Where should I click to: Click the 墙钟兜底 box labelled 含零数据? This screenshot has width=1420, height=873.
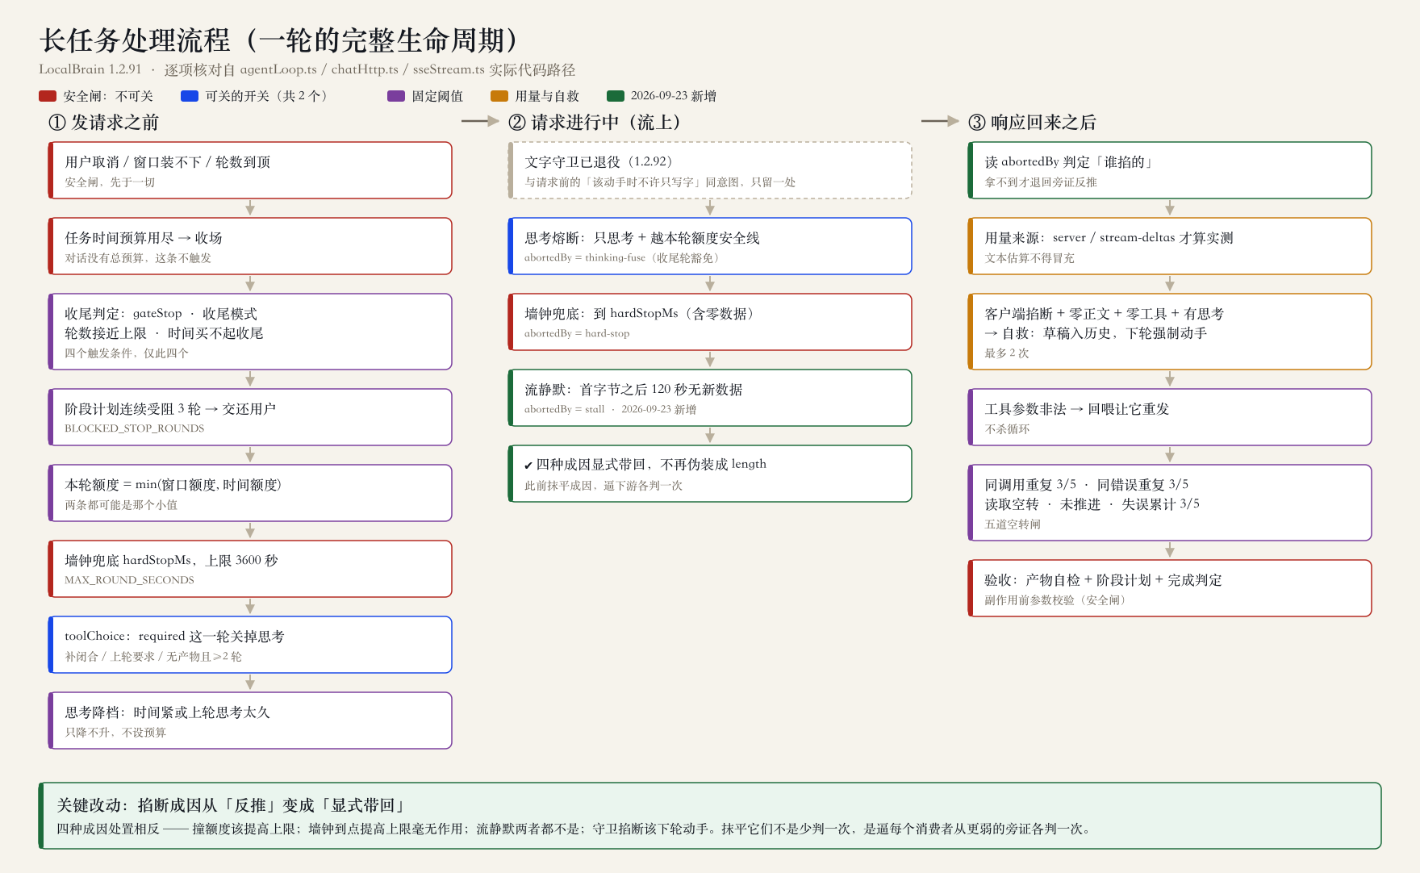pyautogui.click(x=710, y=322)
